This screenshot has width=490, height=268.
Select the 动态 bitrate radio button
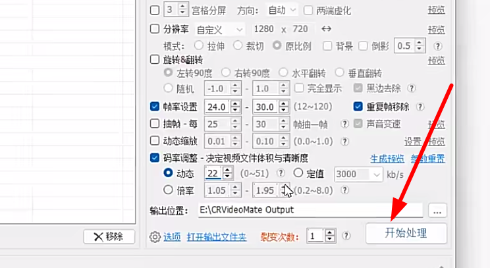[168, 173]
